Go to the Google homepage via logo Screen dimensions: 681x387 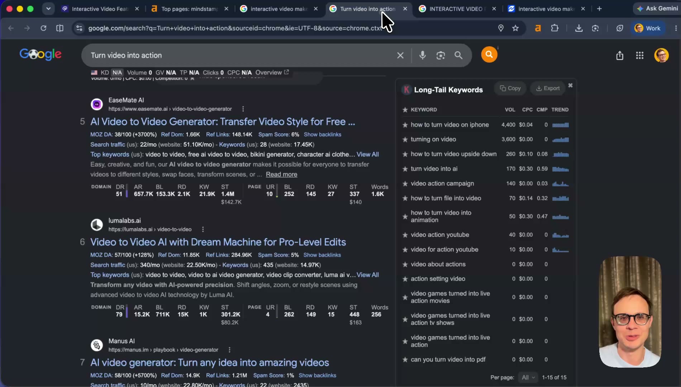click(41, 54)
